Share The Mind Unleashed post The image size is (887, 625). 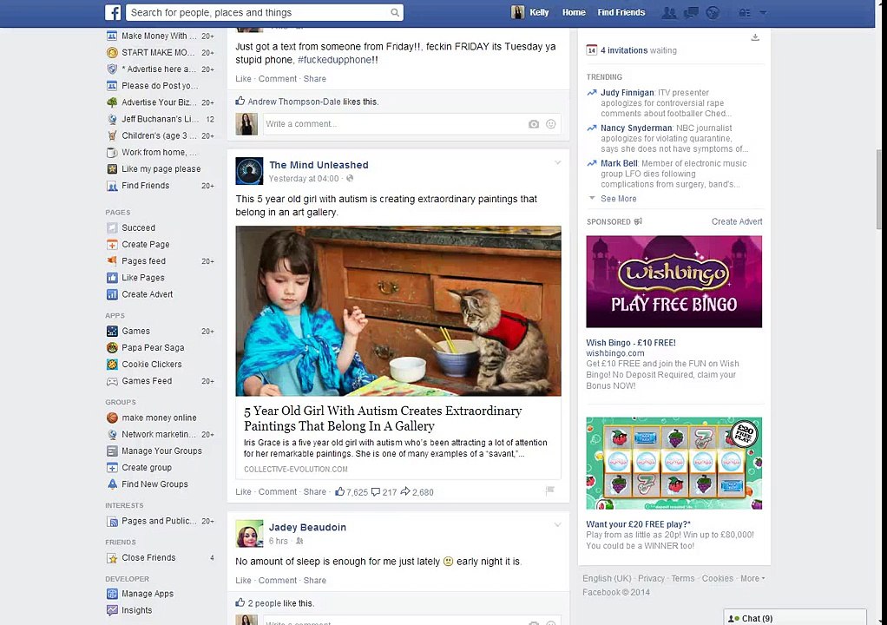[x=314, y=491]
